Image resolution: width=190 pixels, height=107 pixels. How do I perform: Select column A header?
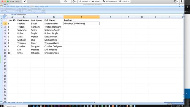click(12, 17)
